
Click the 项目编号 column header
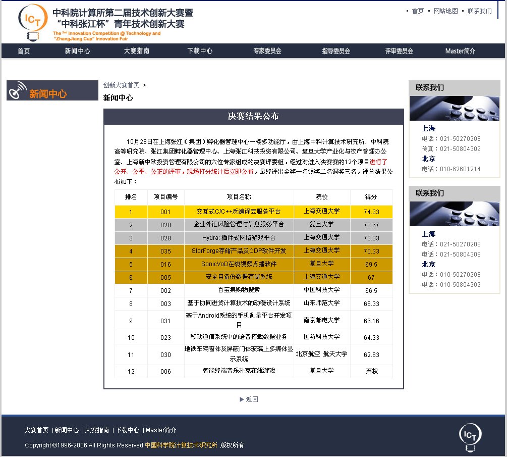tap(165, 197)
